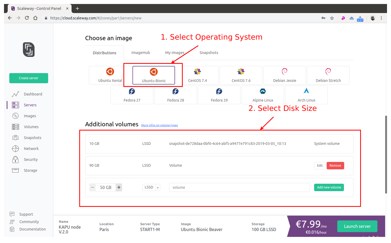The height and width of the screenshot is (243, 391).
Task: Open Servers in the sidebar
Action: click(30, 105)
